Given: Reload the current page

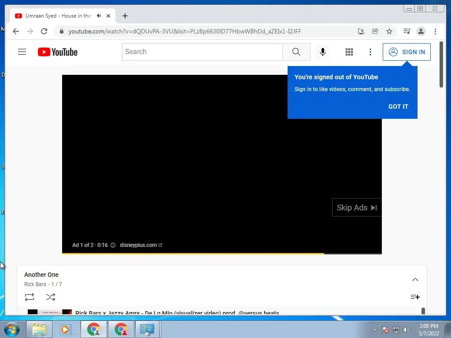Looking at the screenshot, I should pyautogui.click(x=44, y=31).
